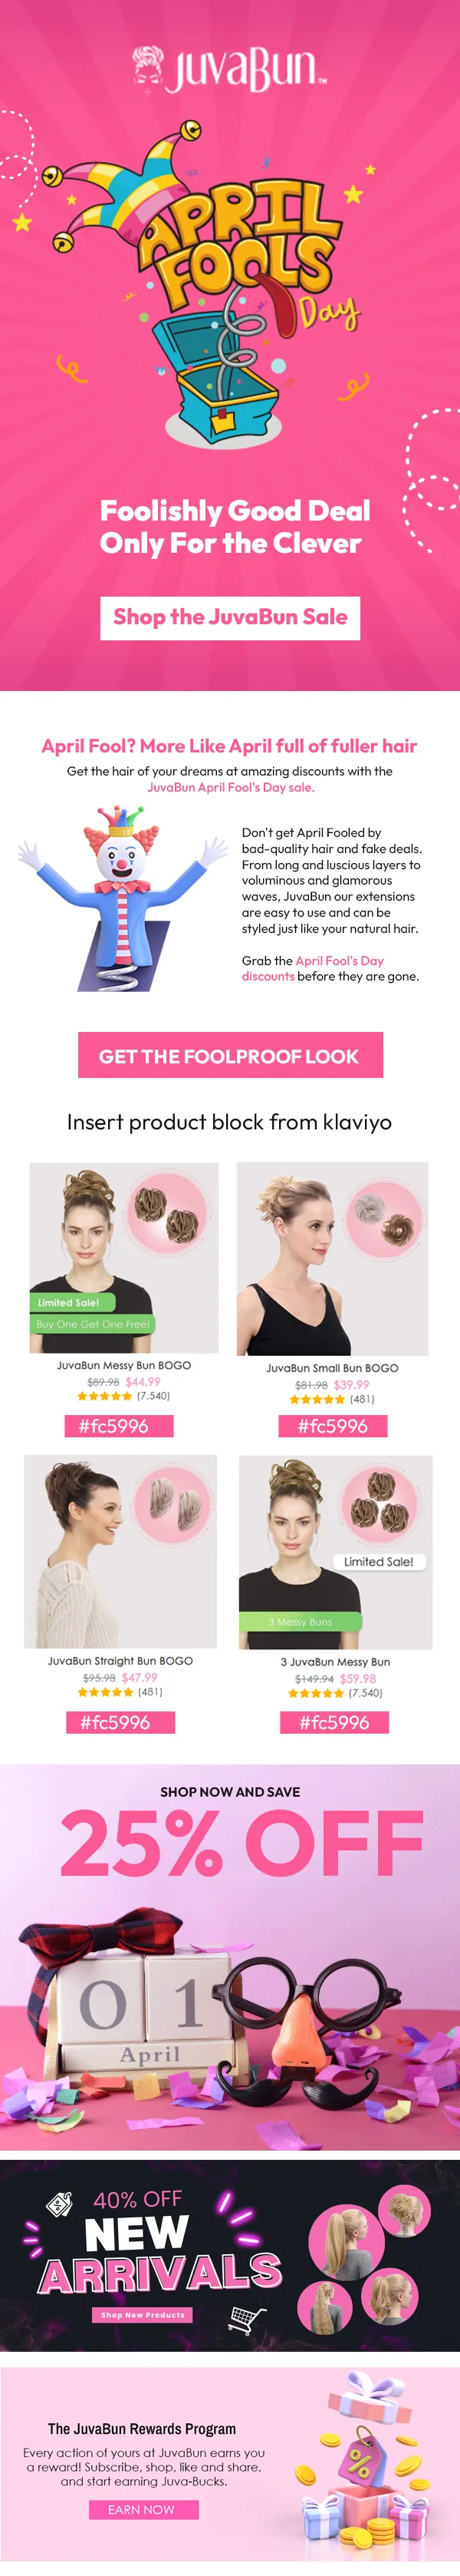Click Shop the JuvaBun Sale button

229,617
